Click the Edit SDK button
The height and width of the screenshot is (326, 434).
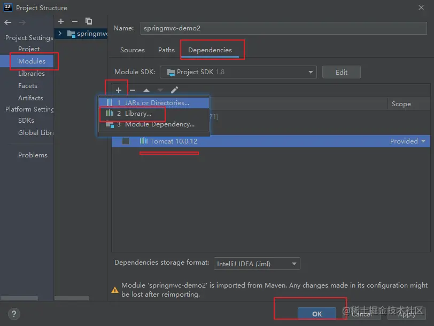(342, 72)
